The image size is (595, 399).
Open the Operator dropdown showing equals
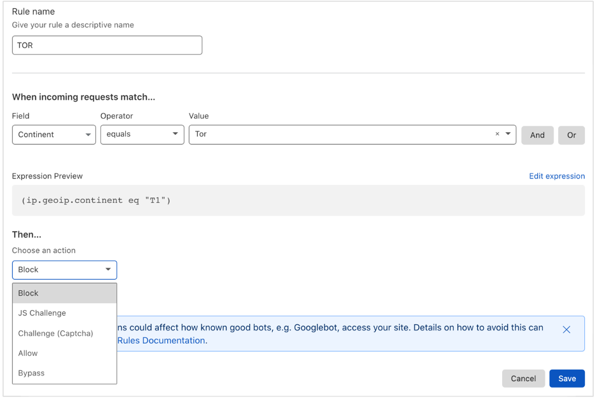pos(142,135)
